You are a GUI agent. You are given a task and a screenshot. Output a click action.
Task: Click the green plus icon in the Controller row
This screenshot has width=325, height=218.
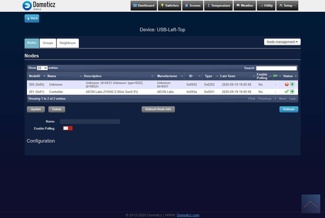click(292, 92)
